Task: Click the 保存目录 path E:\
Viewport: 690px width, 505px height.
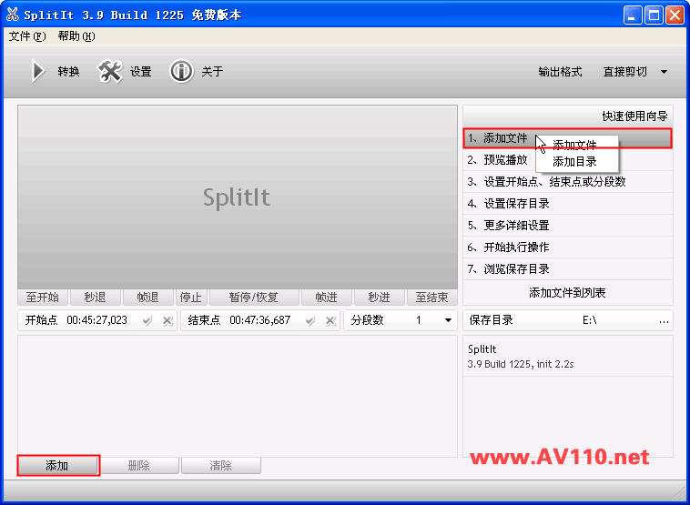Action: tap(590, 320)
